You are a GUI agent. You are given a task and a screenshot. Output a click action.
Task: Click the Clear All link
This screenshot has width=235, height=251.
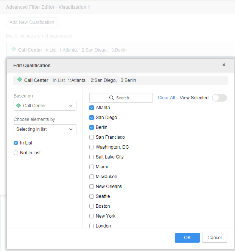(166, 98)
